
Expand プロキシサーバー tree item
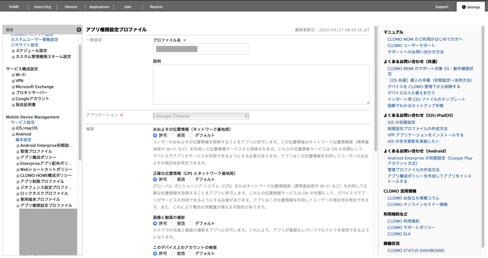(x=13, y=93)
